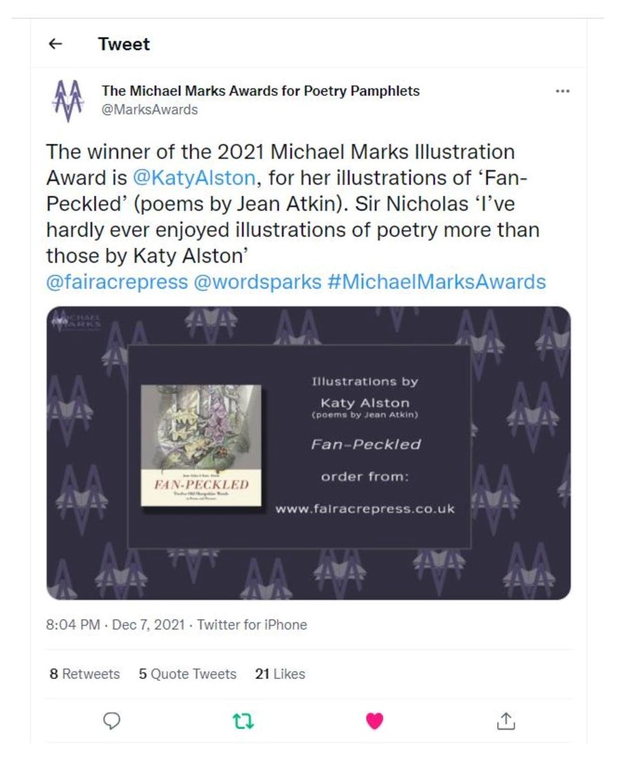This screenshot has width=619, height=762.
Task: View the 21 Likes list
Action: [x=280, y=674]
